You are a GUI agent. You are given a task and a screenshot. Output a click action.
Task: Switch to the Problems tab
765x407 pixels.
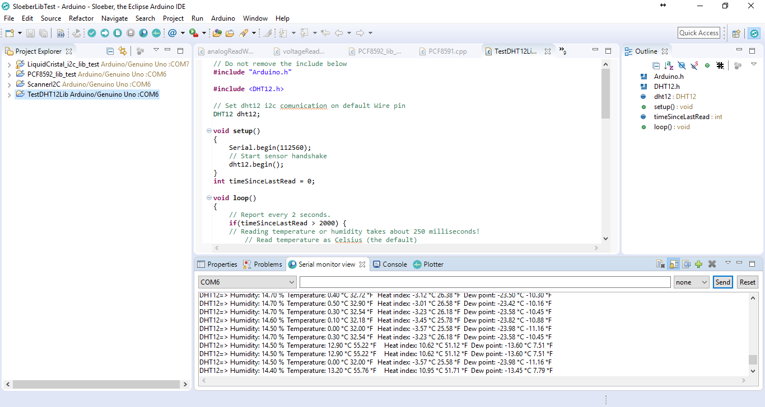pyautogui.click(x=263, y=264)
